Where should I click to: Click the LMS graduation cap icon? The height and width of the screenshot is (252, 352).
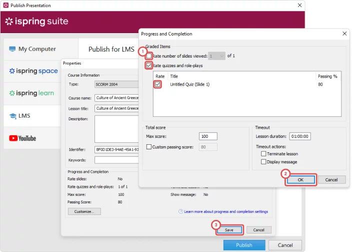click(13, 116)
